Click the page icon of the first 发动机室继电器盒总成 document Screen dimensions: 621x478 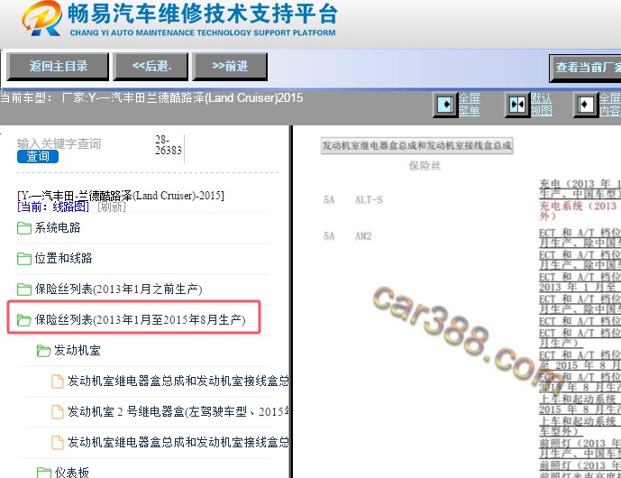pos(58,381)
